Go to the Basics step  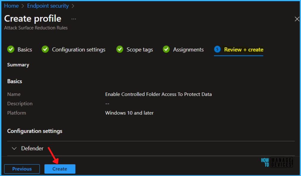click(x=25, y=50)
